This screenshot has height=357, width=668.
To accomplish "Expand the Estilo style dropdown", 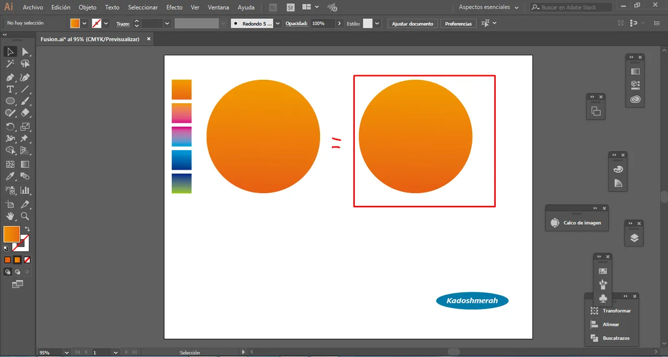I will point(377,23).
